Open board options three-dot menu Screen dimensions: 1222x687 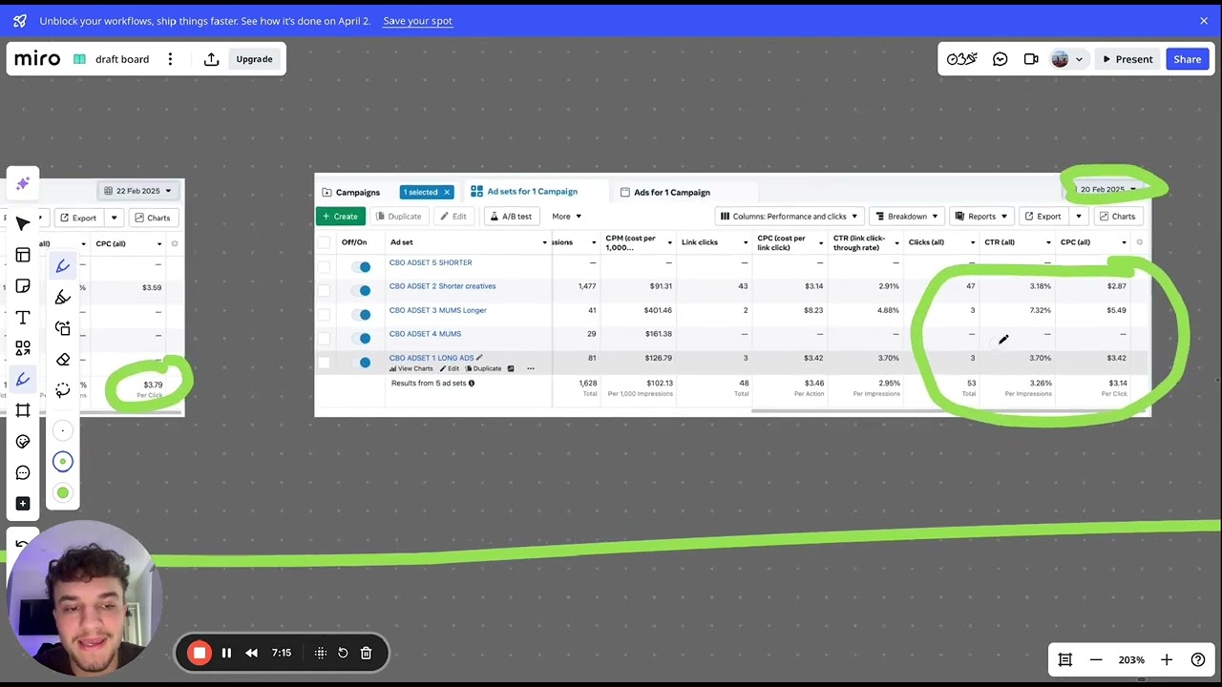coord(170,59)
